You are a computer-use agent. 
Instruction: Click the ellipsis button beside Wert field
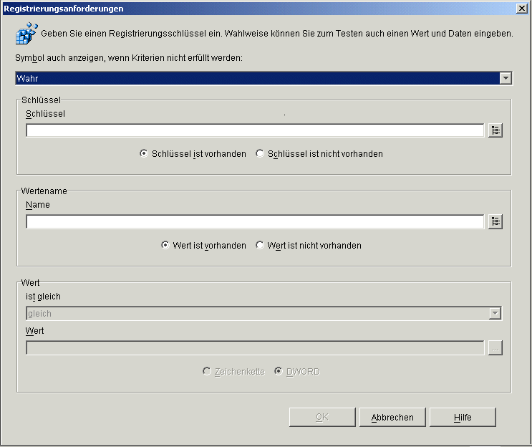click(495, 348)
